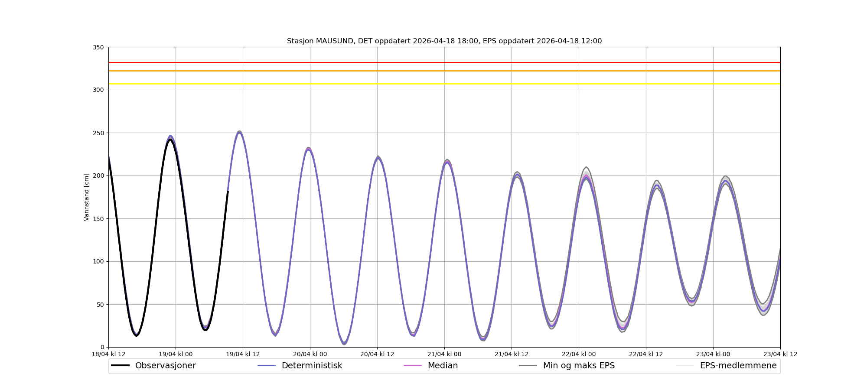Click the Min og maks EPS legend text
The width and height of the screenshot is (867, 390).
[x=579, y=366]
